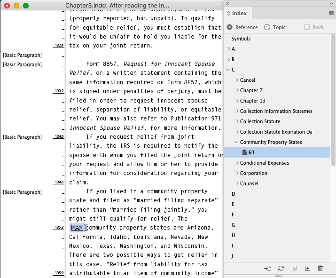336x278 pixels.
Task: Open the Index panel flyout menu
Action: pos(331,13)
